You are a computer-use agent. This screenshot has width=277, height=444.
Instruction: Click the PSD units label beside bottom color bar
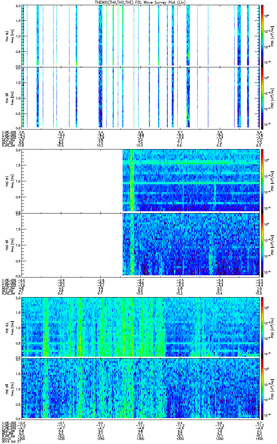tap(272, 388)
